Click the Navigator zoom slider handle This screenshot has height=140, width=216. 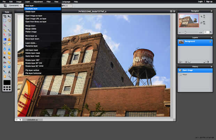pyautogui.click(x=185, y=32)
